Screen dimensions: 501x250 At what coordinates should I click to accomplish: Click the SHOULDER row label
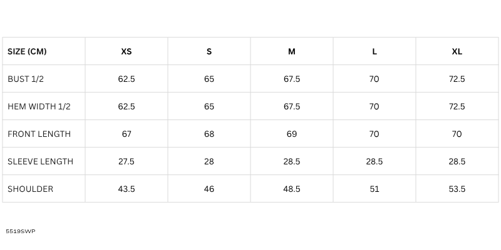tap(30, 189)
